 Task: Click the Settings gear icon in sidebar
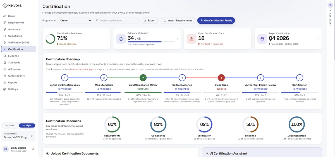5,89
